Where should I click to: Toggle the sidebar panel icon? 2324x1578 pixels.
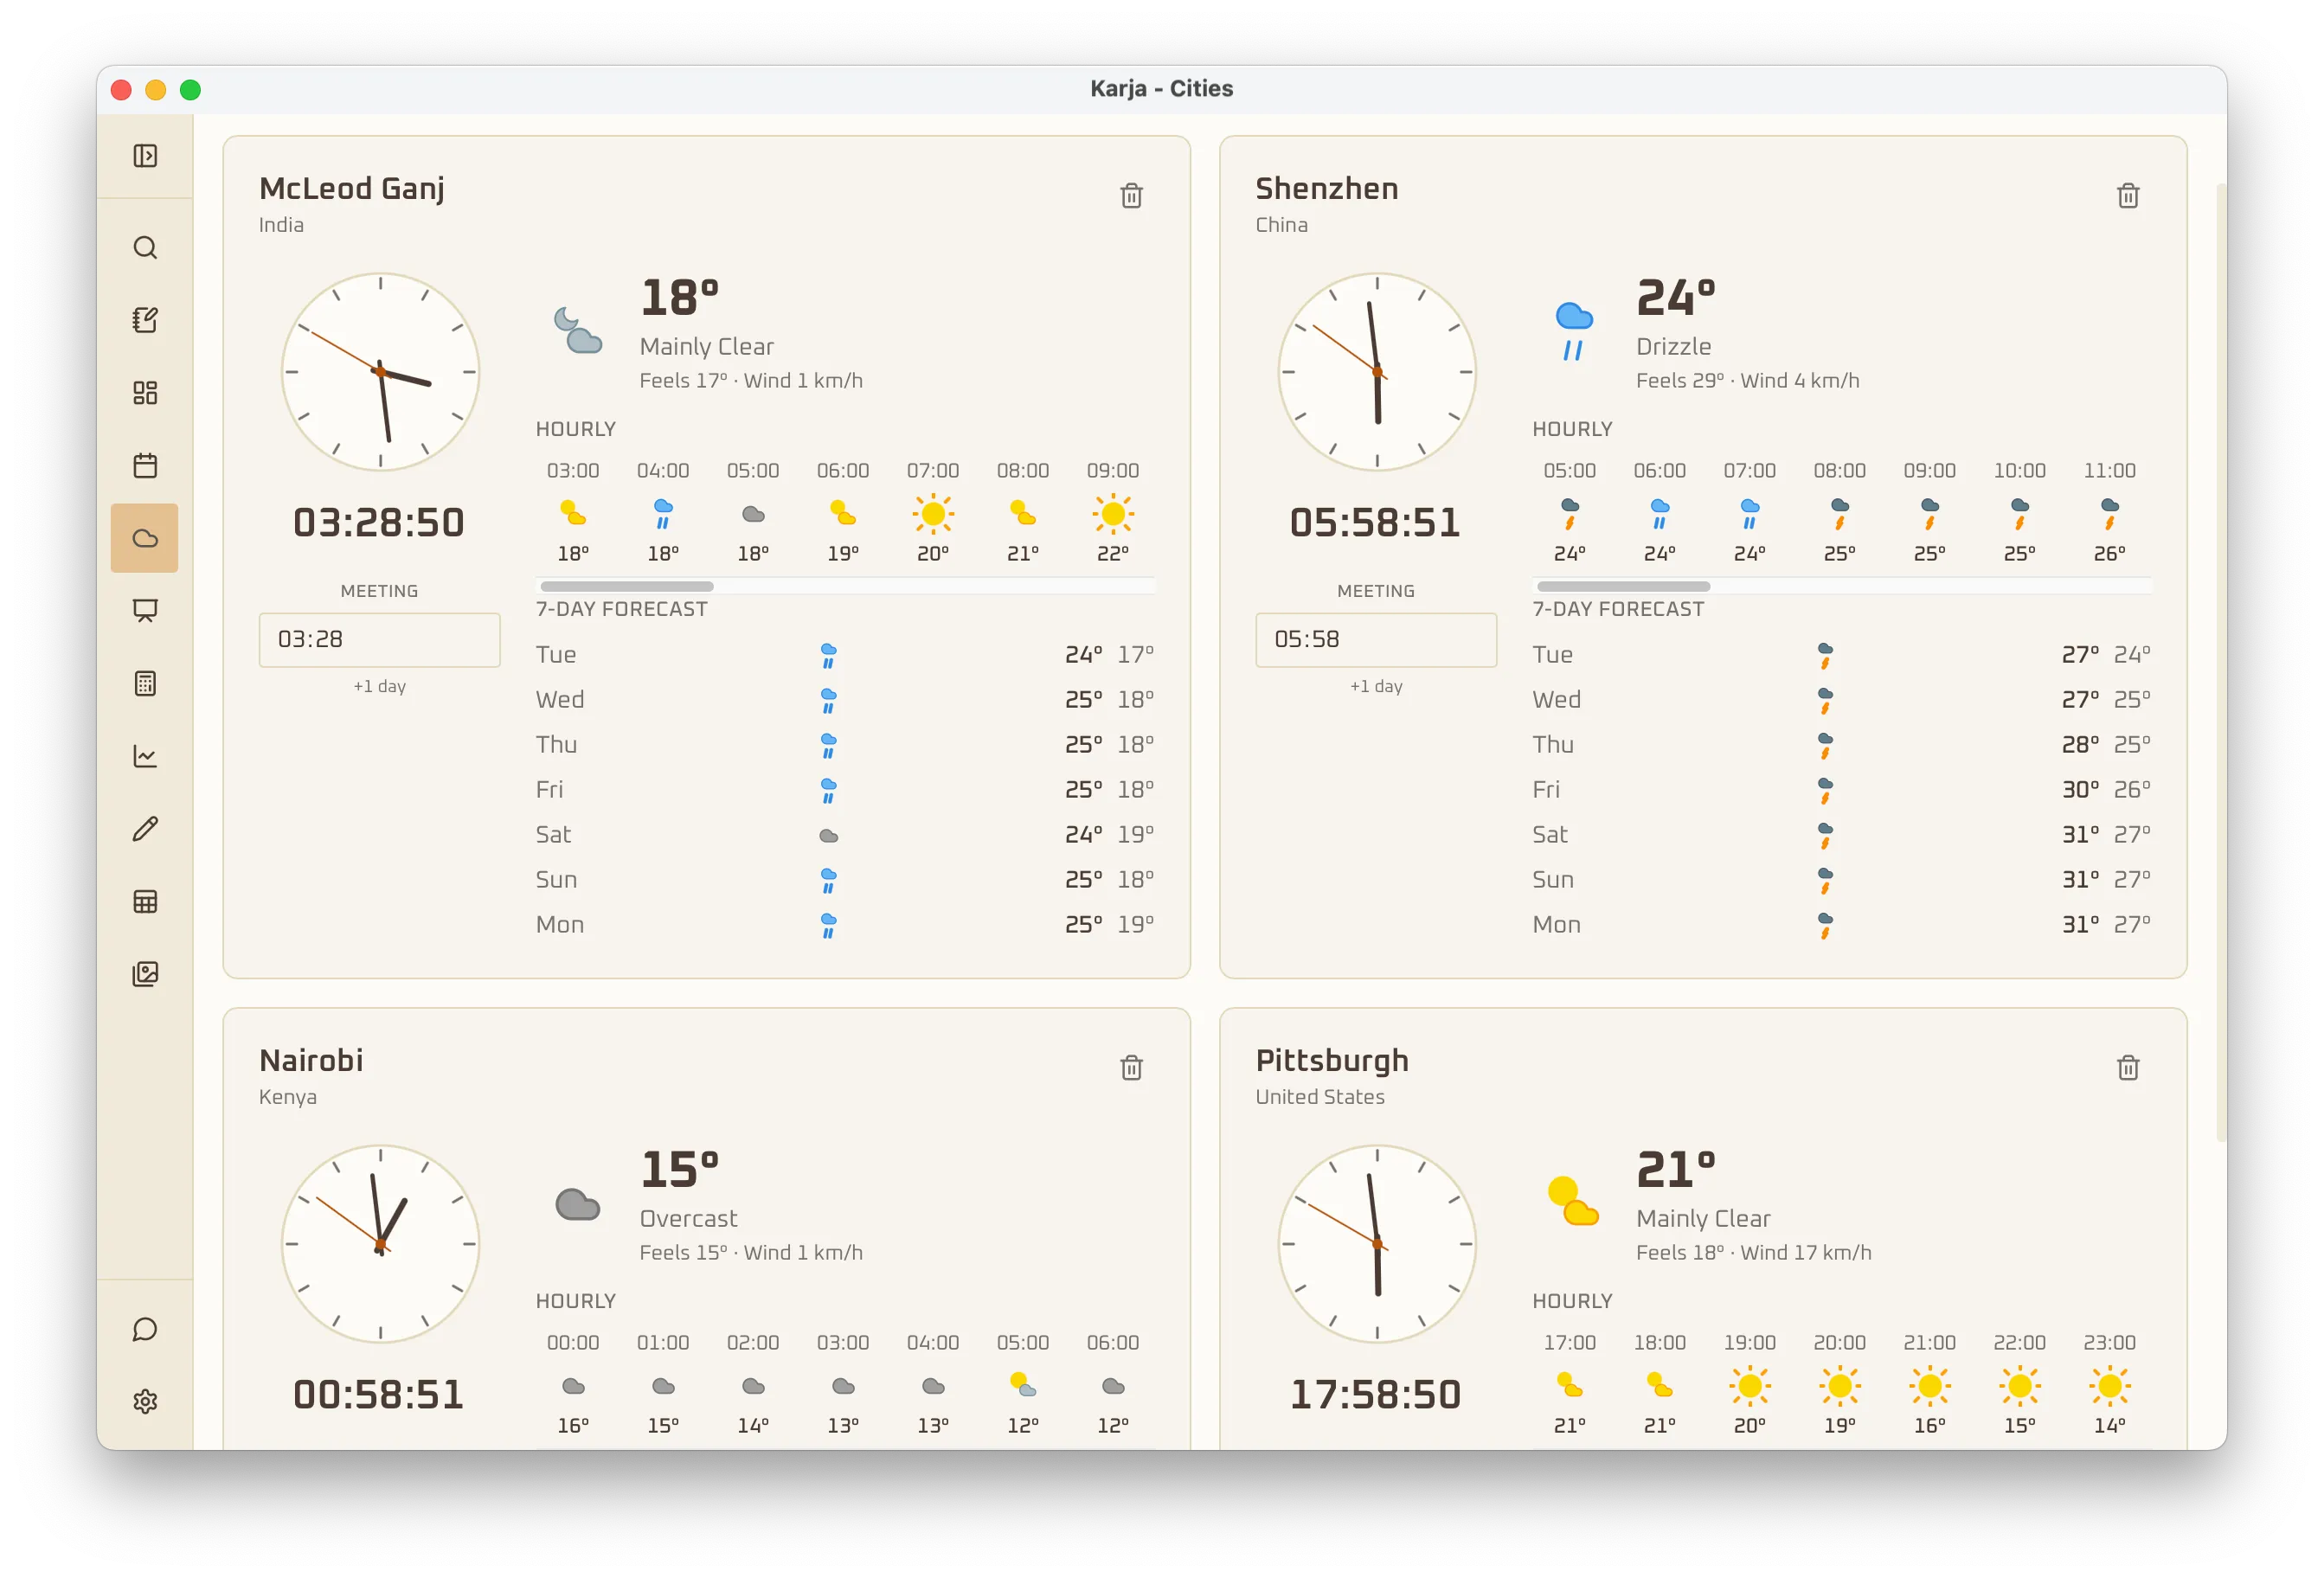pos(145,156)
